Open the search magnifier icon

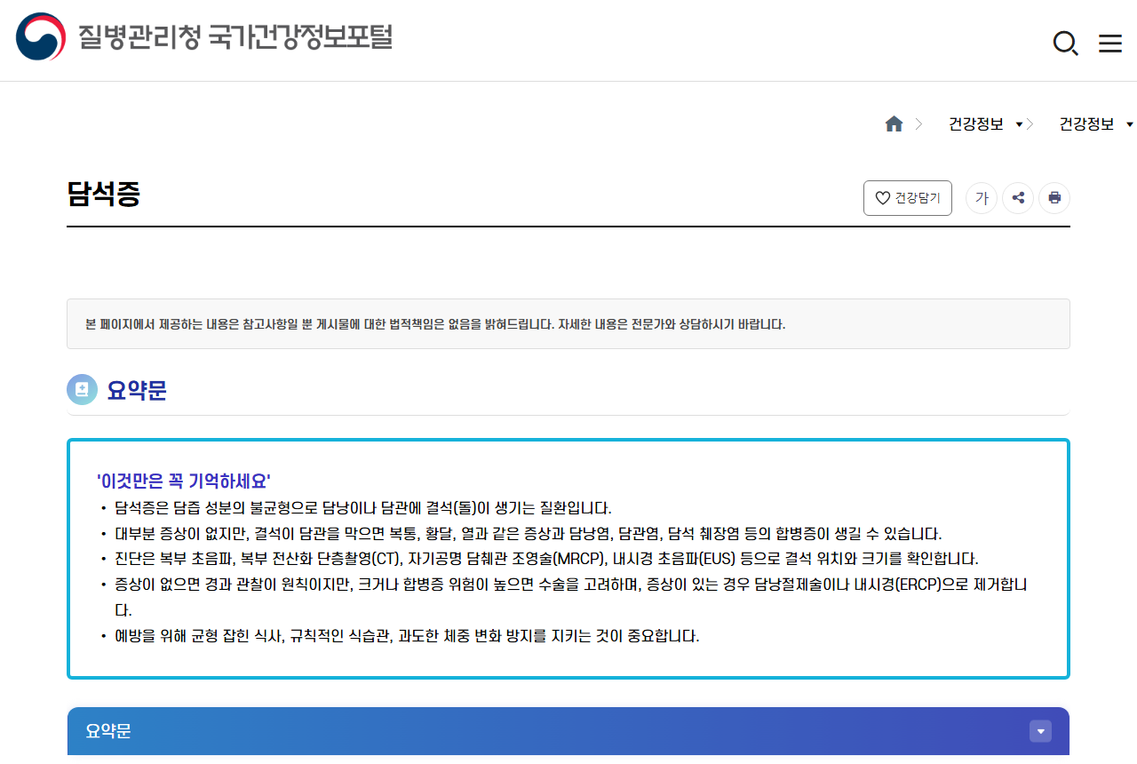tap(1065, 43)
